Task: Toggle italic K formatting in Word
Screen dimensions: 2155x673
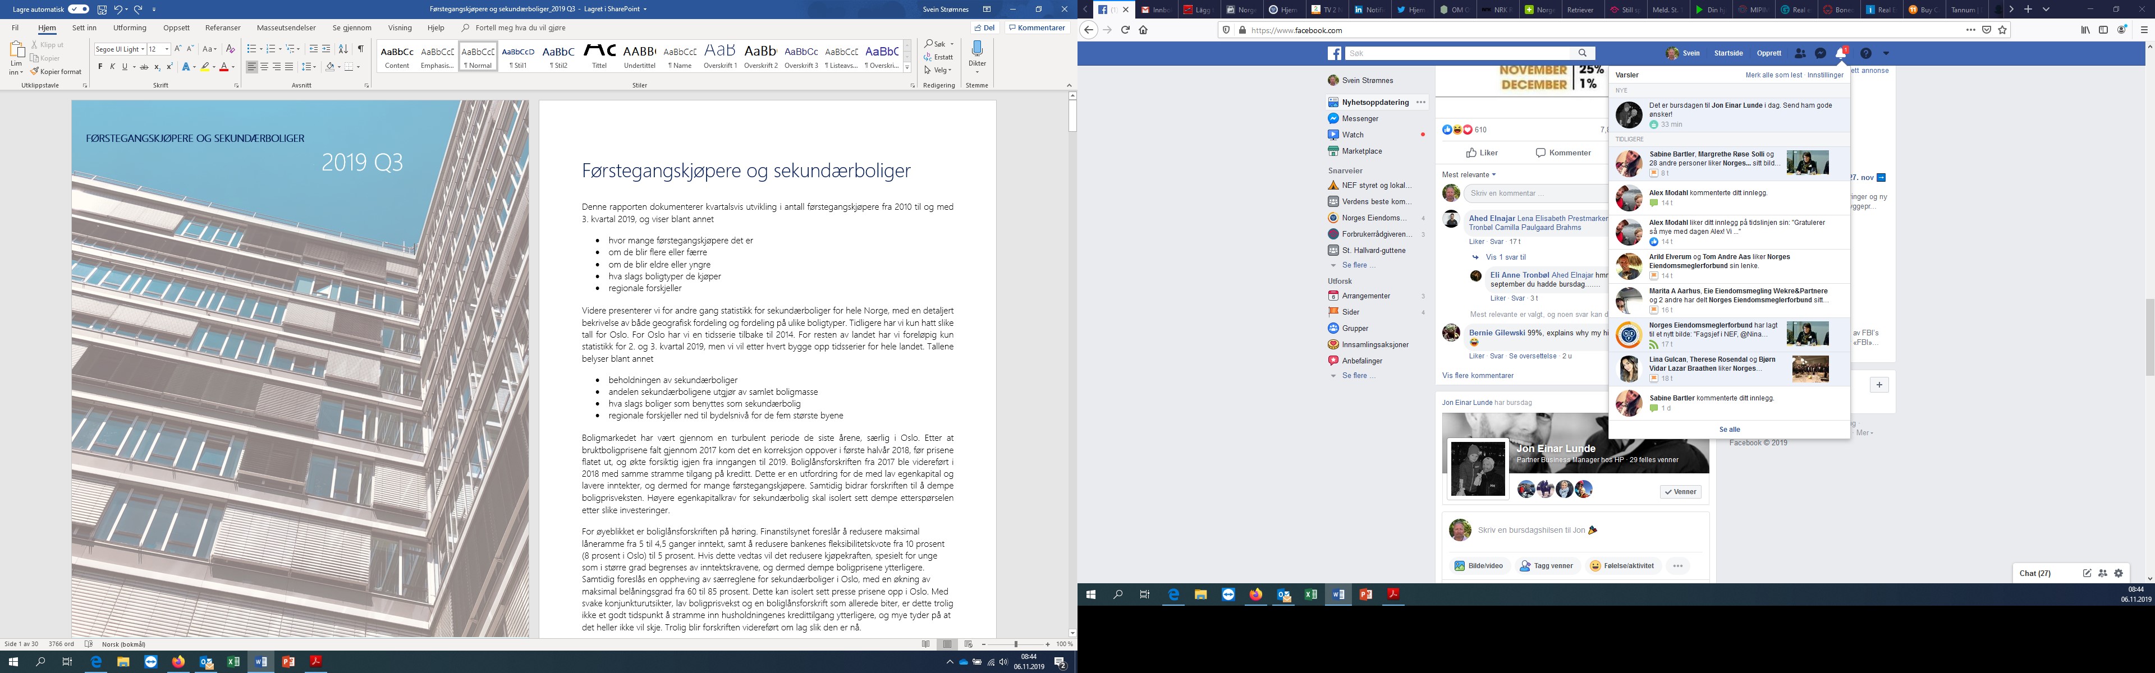Action: tap(112, 67)
